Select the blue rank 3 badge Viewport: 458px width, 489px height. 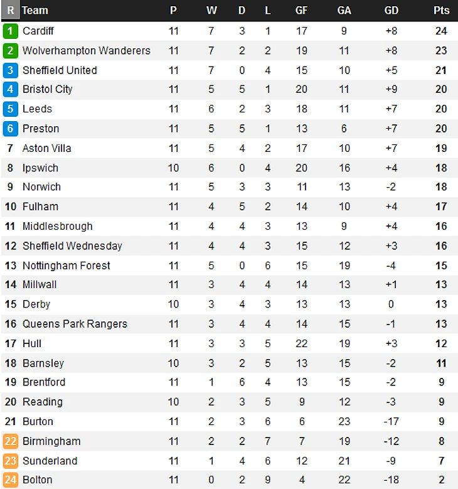point(10,70)
